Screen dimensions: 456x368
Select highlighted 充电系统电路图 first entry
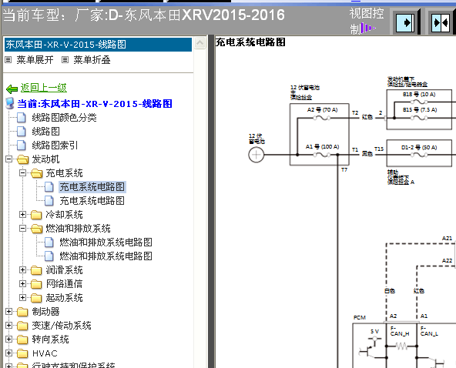point(92,187)
